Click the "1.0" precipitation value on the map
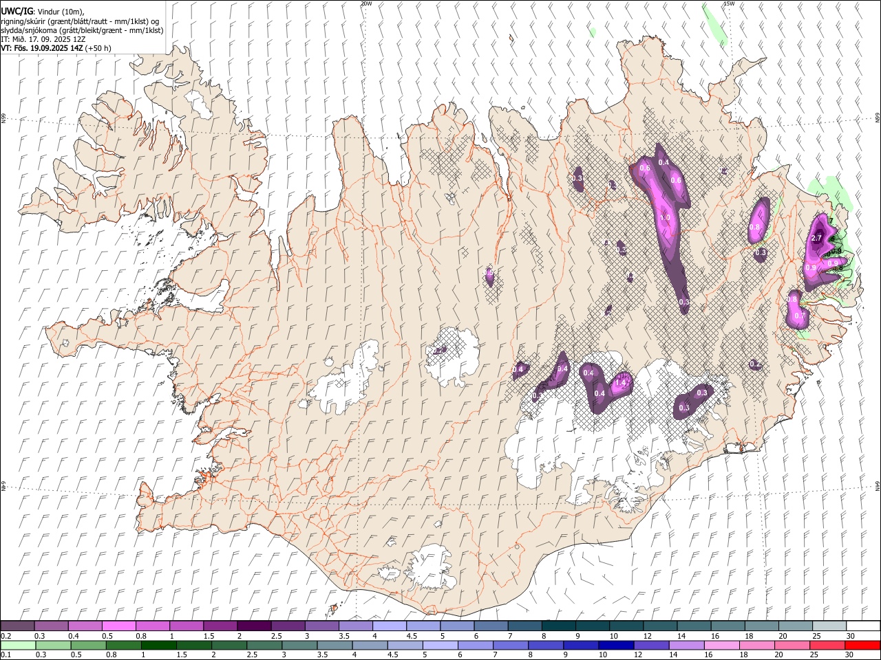This screenshot has height=660, width=881. 665,217
